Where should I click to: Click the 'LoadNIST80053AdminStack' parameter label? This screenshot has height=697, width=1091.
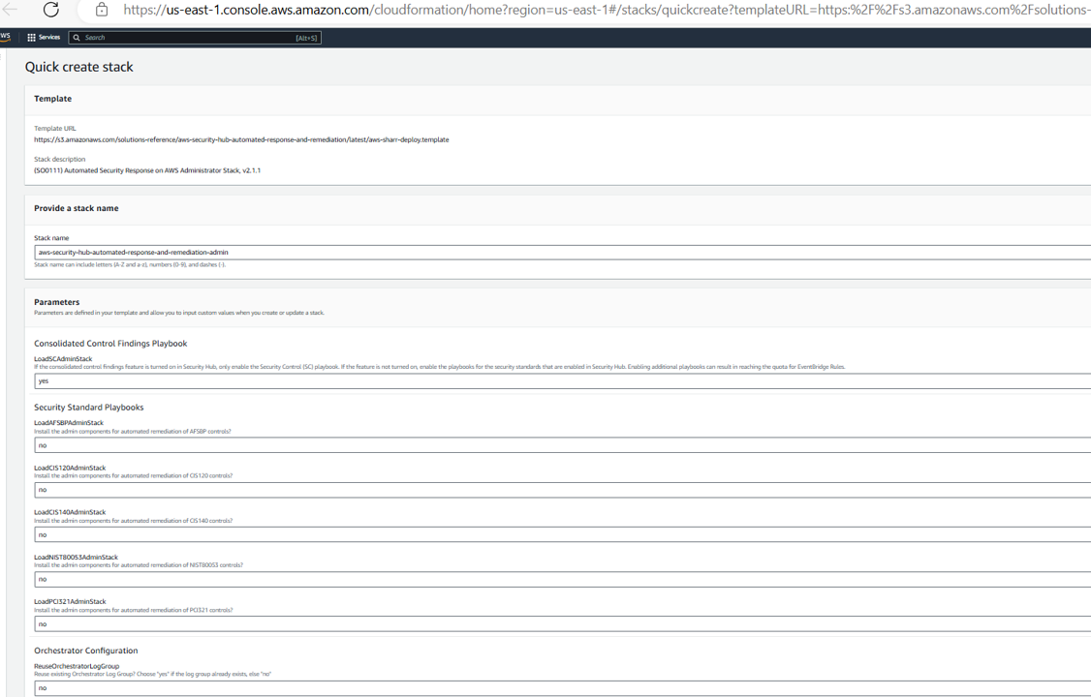[x=76, y=558]
